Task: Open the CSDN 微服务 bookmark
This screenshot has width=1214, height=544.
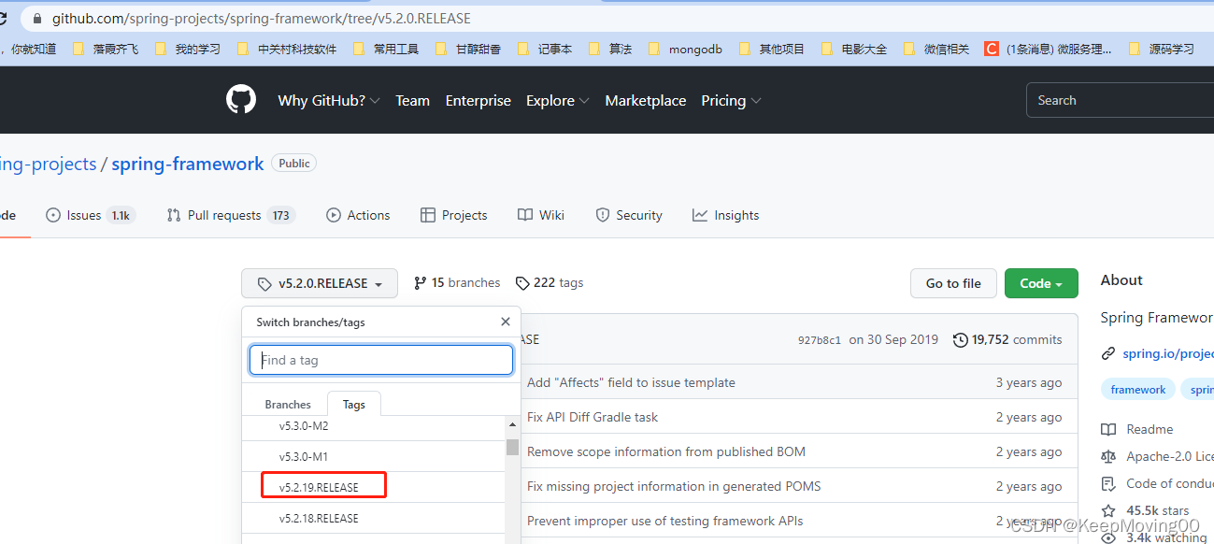Action: (x=1049, y=49)
